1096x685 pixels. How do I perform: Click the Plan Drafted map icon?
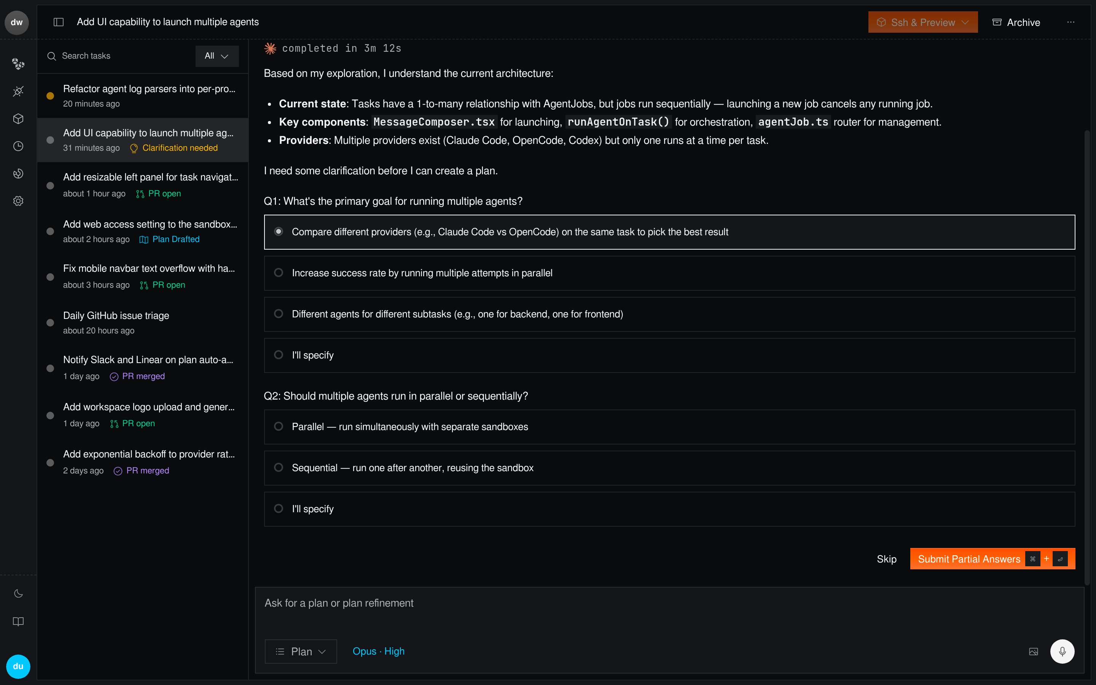point(143,240)
